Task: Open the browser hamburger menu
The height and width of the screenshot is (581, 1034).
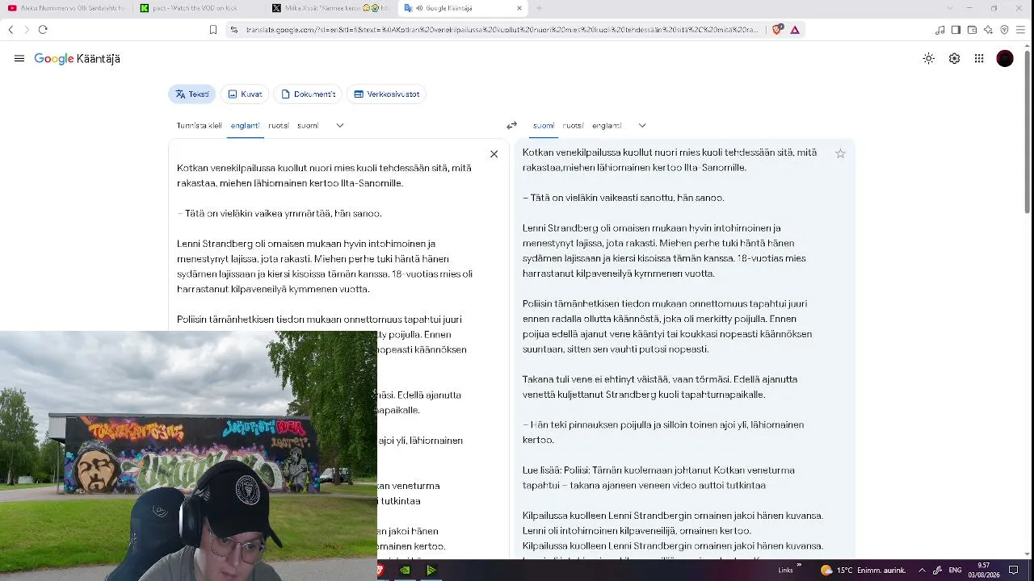Action: click(x=1020, y=30)
